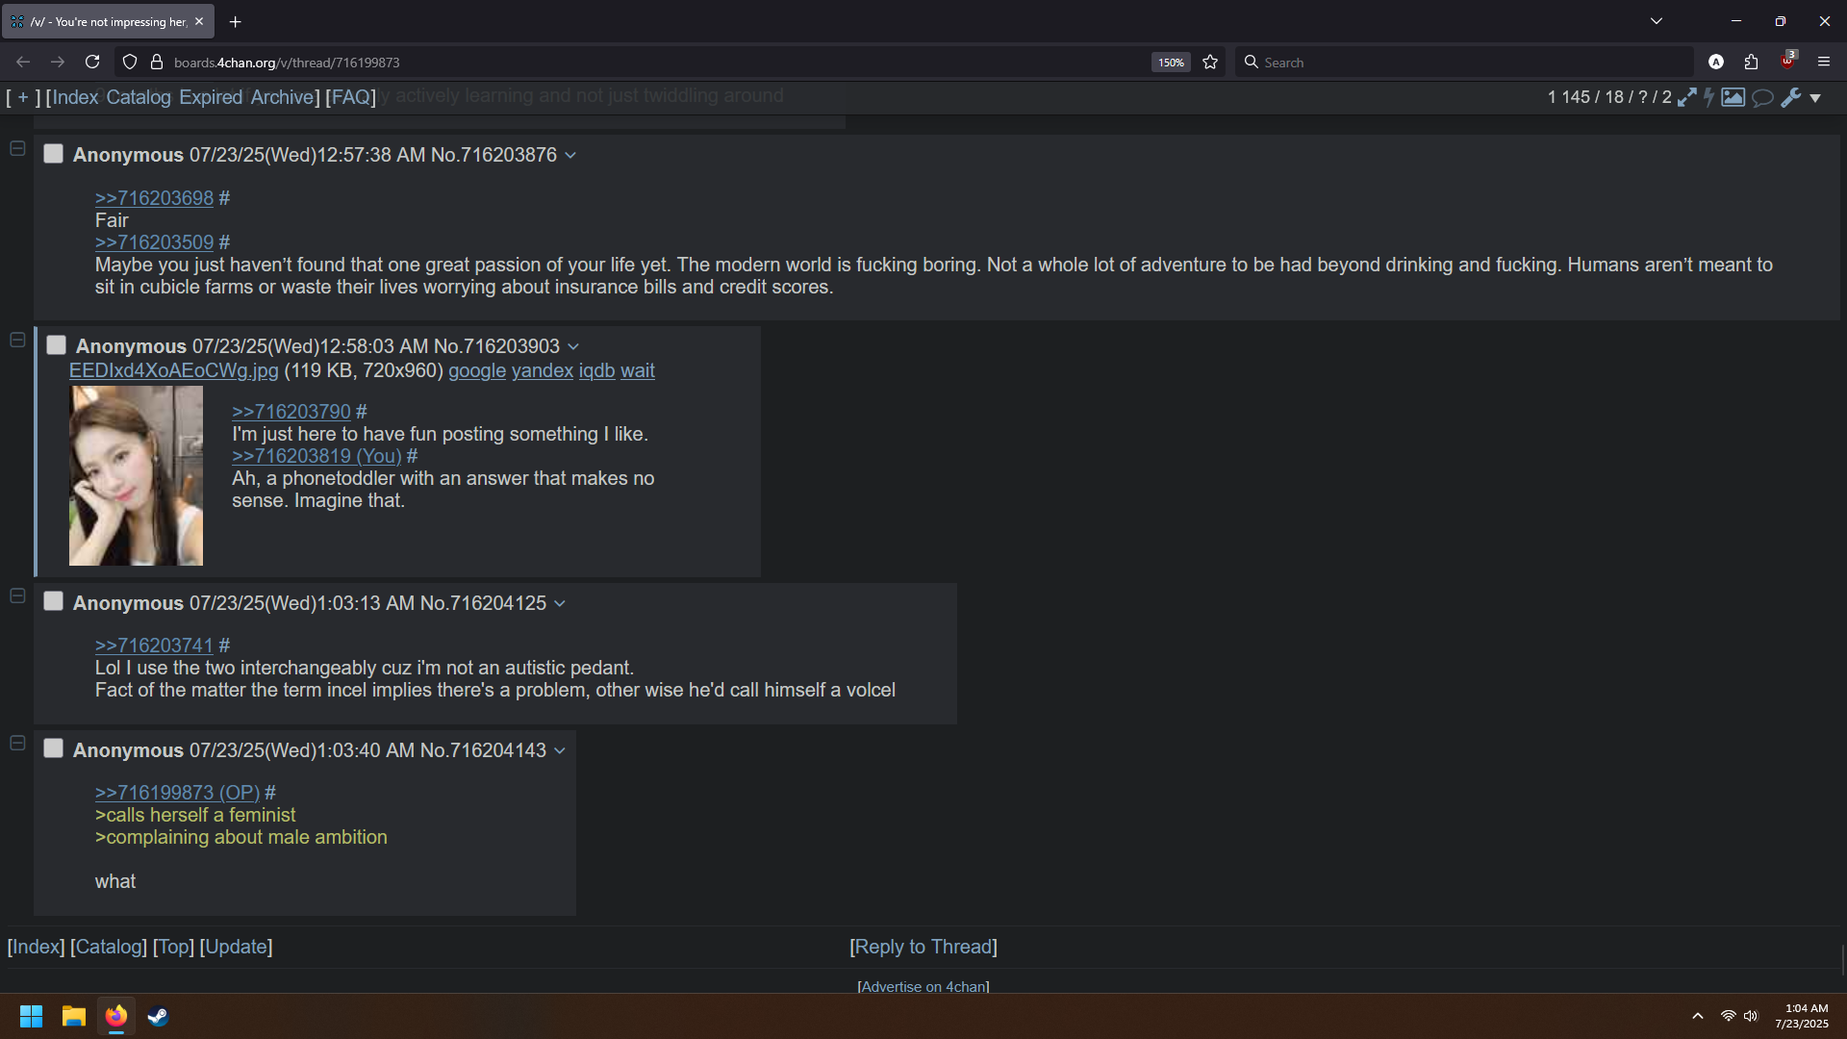Open Expired in top navigation
1847x1039 pixels.
pos(211,97)
